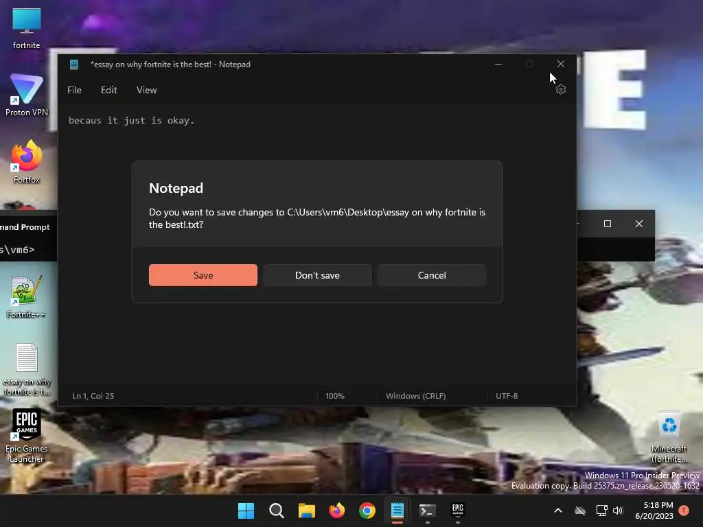Choose Don't save in the dialog

point(317,275)
